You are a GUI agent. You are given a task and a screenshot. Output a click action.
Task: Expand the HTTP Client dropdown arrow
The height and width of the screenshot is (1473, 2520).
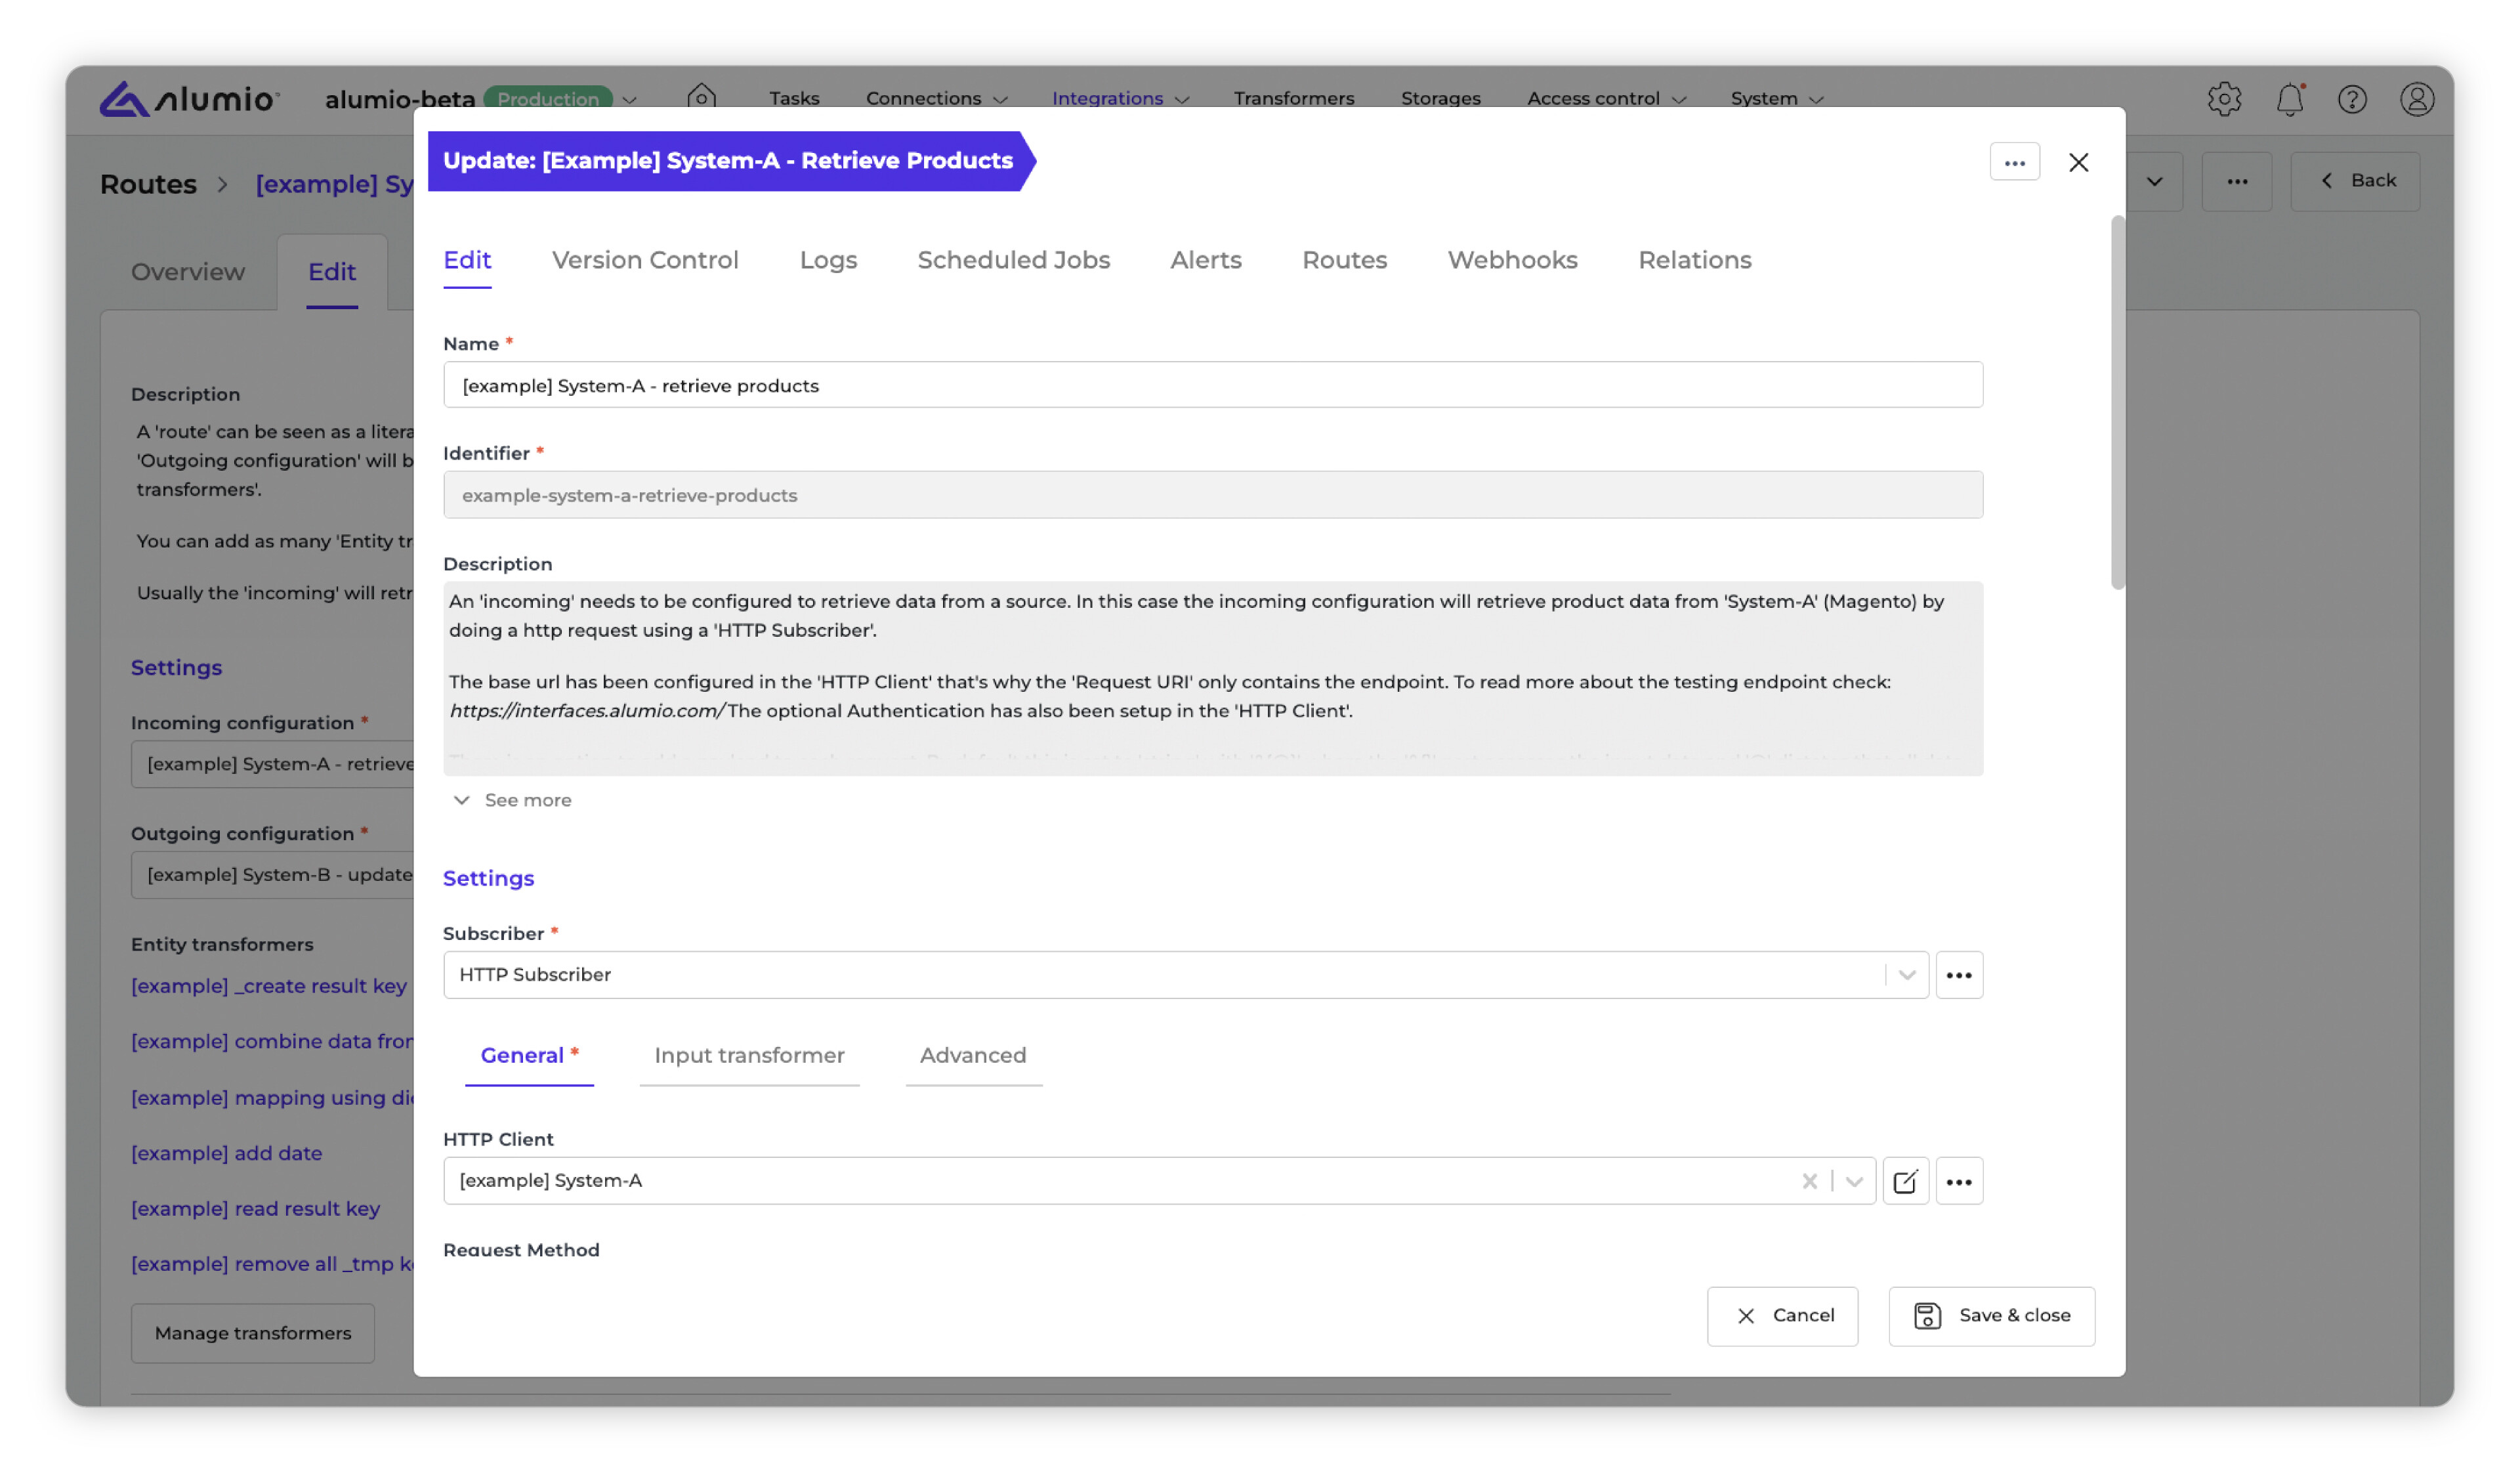click(1854, 1181)
